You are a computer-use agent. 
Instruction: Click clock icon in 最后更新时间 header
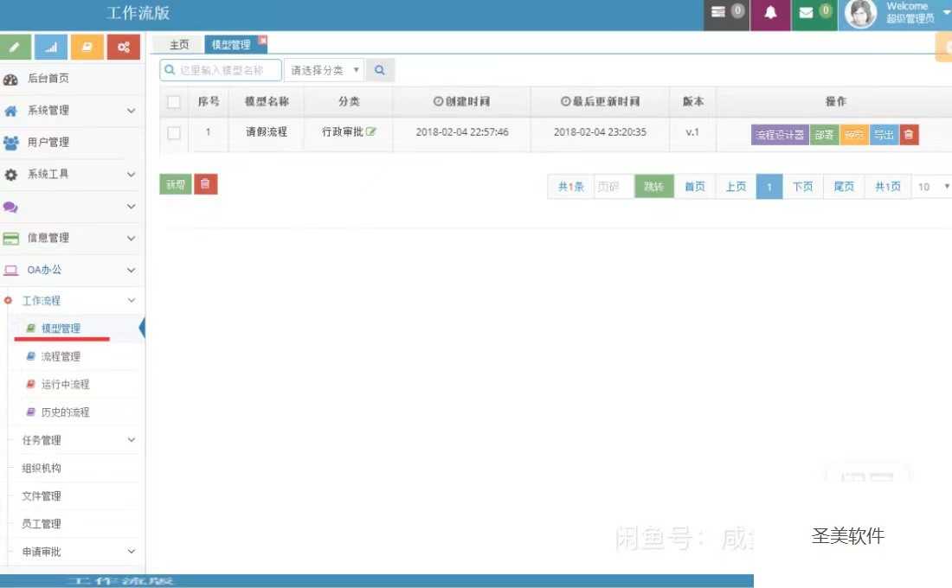click(x=565, y=101)
